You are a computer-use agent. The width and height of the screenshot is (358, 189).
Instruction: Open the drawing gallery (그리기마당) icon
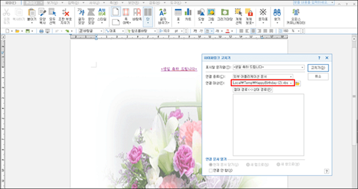[225, 12]
